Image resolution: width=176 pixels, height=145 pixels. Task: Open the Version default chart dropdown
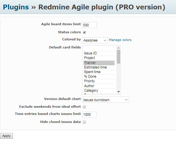click(x=106, y=100)
